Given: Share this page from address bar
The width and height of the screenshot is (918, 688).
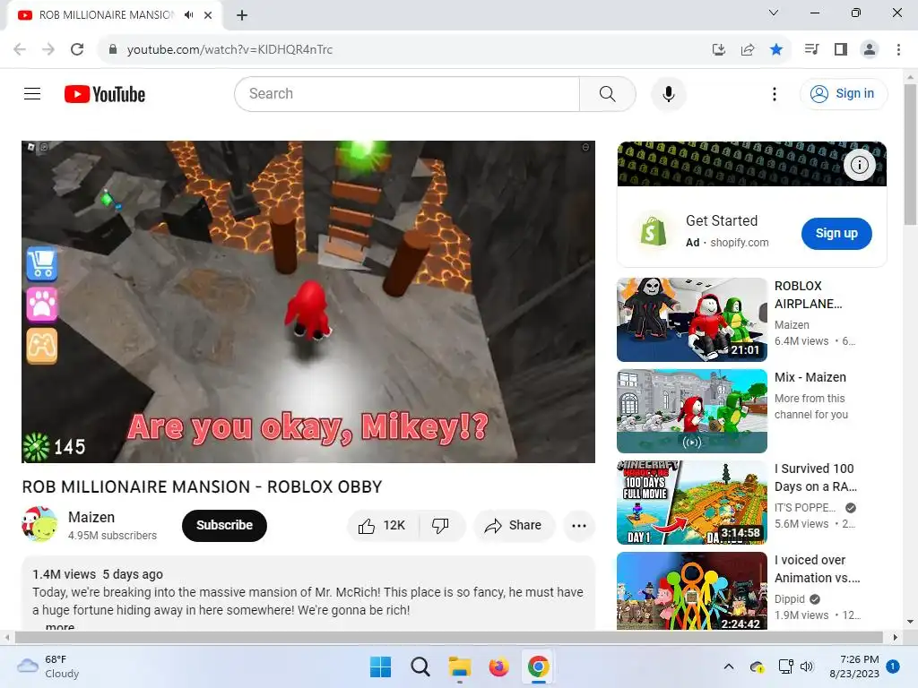Looking at the screenshot, I should pyautogui.click(x=748, y=49).
